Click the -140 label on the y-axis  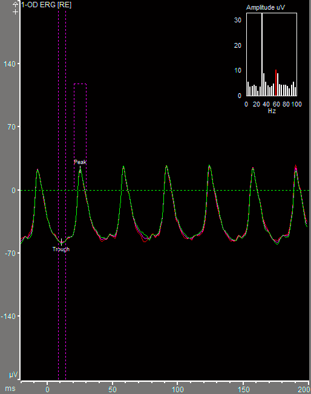8,316
